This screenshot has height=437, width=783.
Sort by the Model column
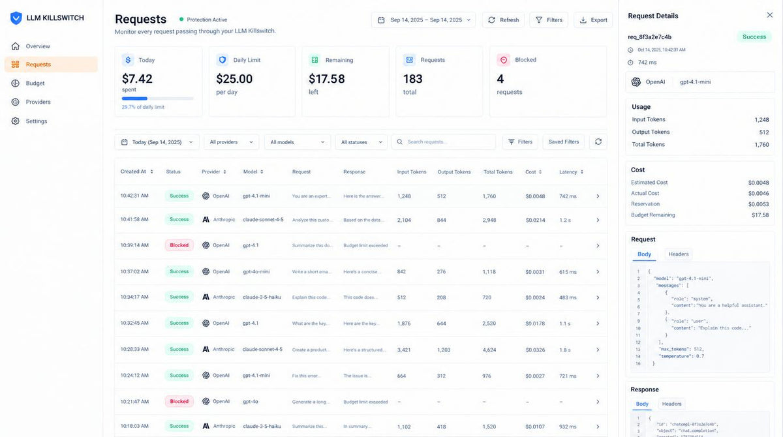click(253, 172)
